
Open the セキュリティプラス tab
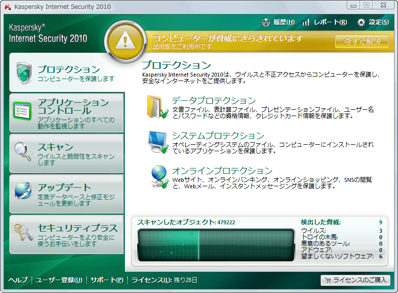point(67,235)
